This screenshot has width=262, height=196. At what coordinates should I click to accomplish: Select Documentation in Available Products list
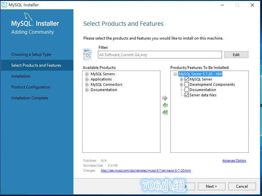[104, 90]
